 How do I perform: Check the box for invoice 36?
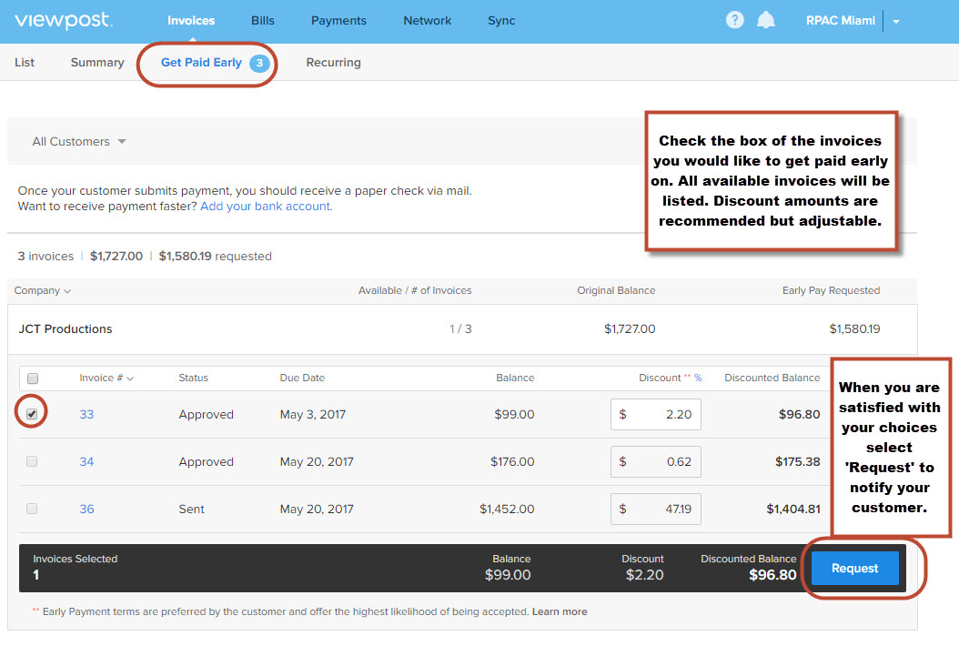[x=32, y=509]
